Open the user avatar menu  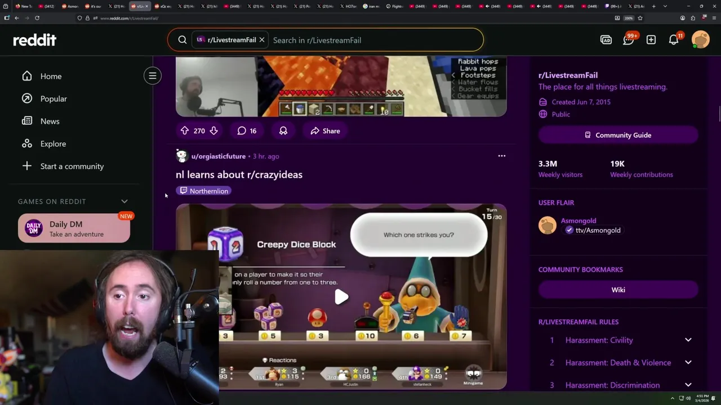tap(701, 40)
